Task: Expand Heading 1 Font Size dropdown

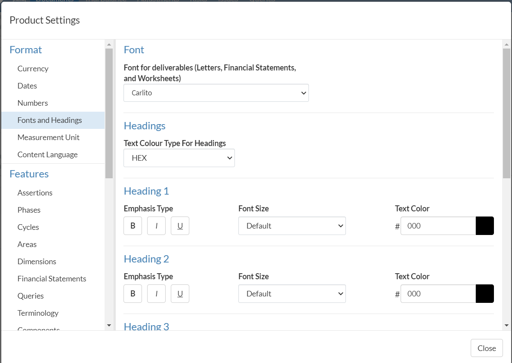Action: (292, 226)
